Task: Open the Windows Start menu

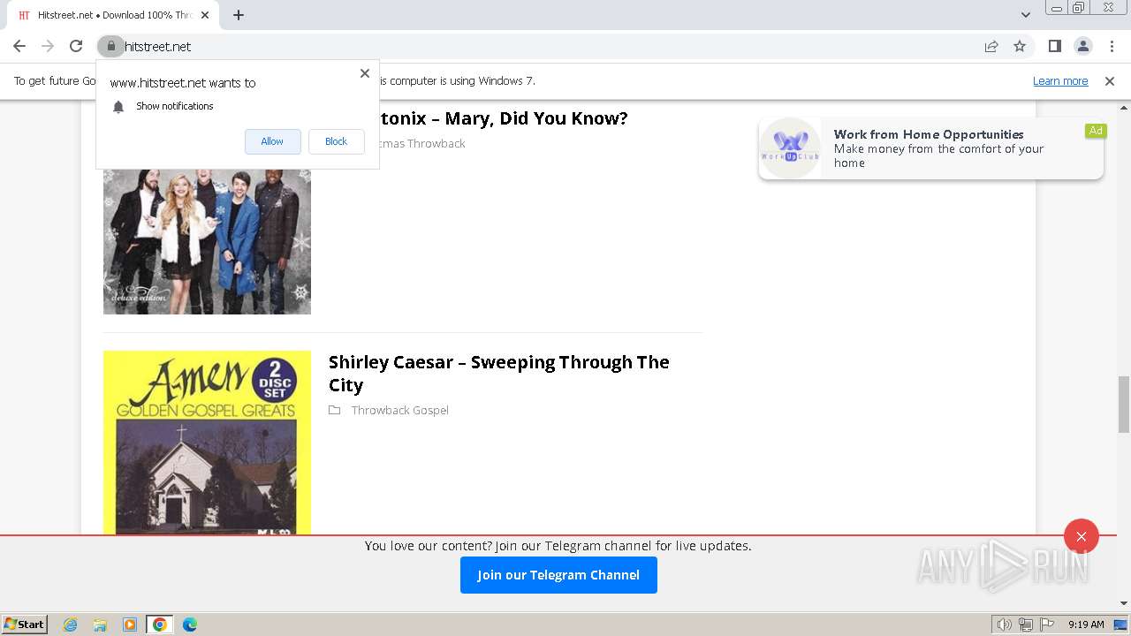Action: [x=25, y=624]
